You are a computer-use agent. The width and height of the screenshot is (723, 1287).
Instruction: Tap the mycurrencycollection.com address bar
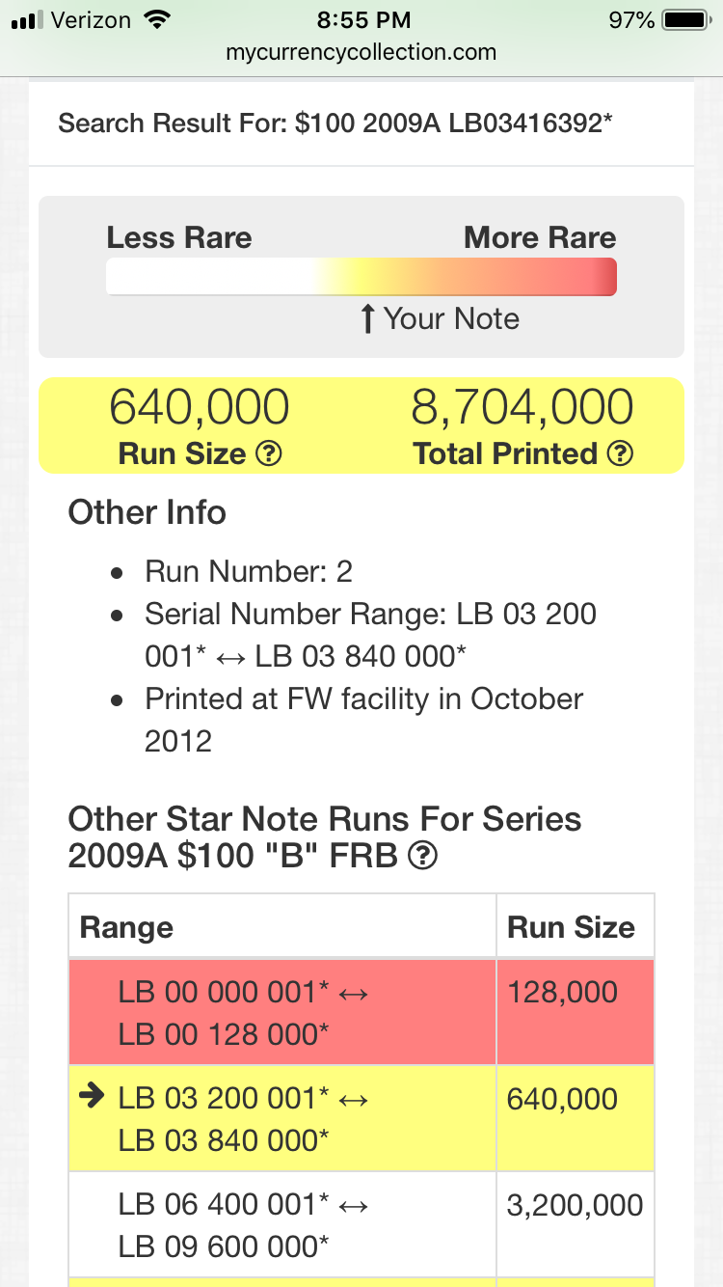point(361,52)
